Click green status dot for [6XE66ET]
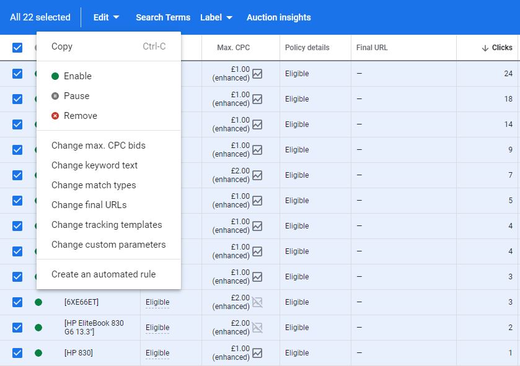Viewport: 520px width, 366px height. point(38,302)
